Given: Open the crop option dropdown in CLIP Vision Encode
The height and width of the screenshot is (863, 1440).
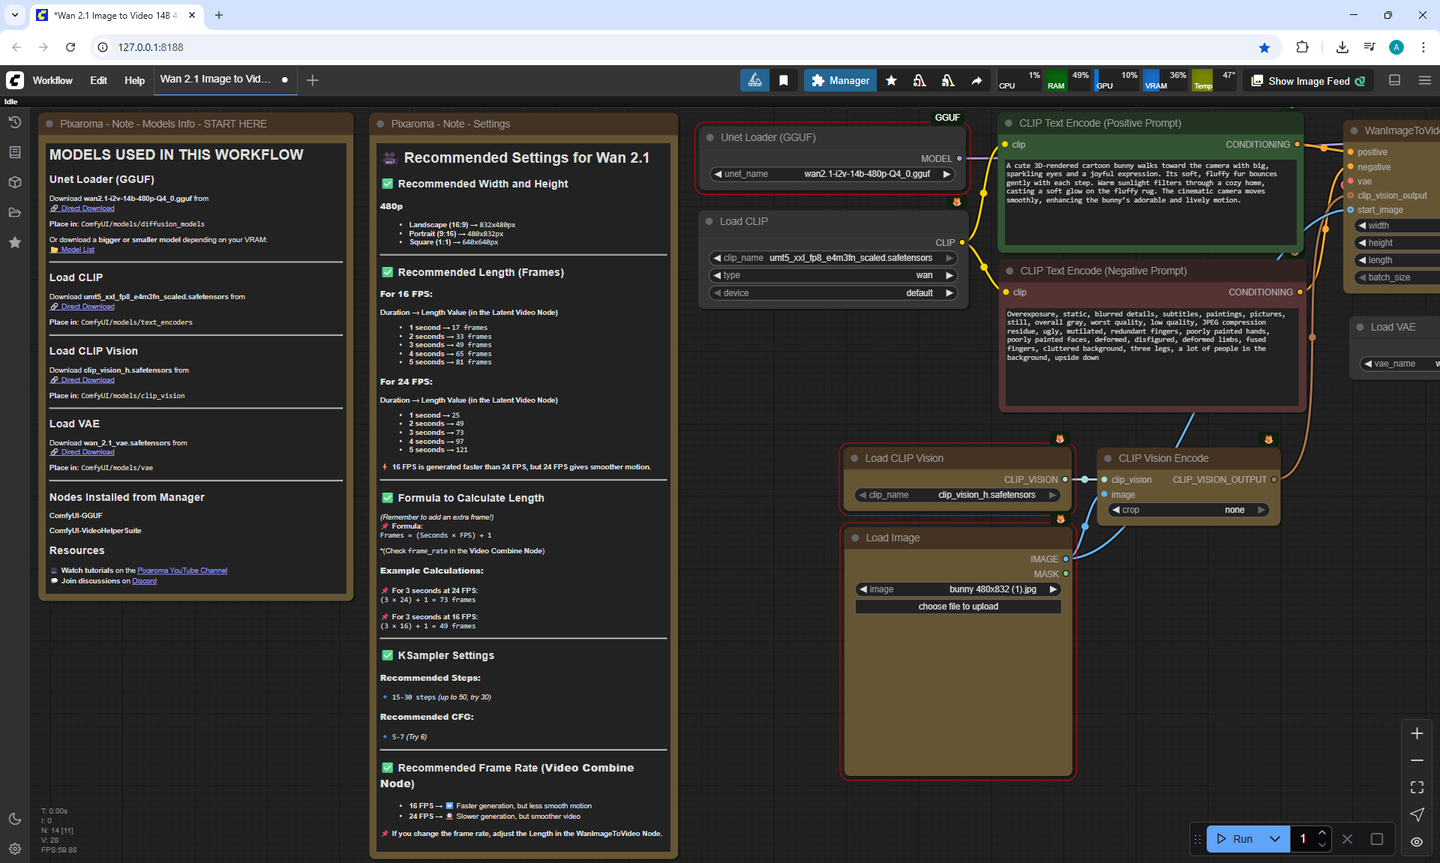Looking at the screenshot, I should pyautogui.click(x=1188, y=510).
